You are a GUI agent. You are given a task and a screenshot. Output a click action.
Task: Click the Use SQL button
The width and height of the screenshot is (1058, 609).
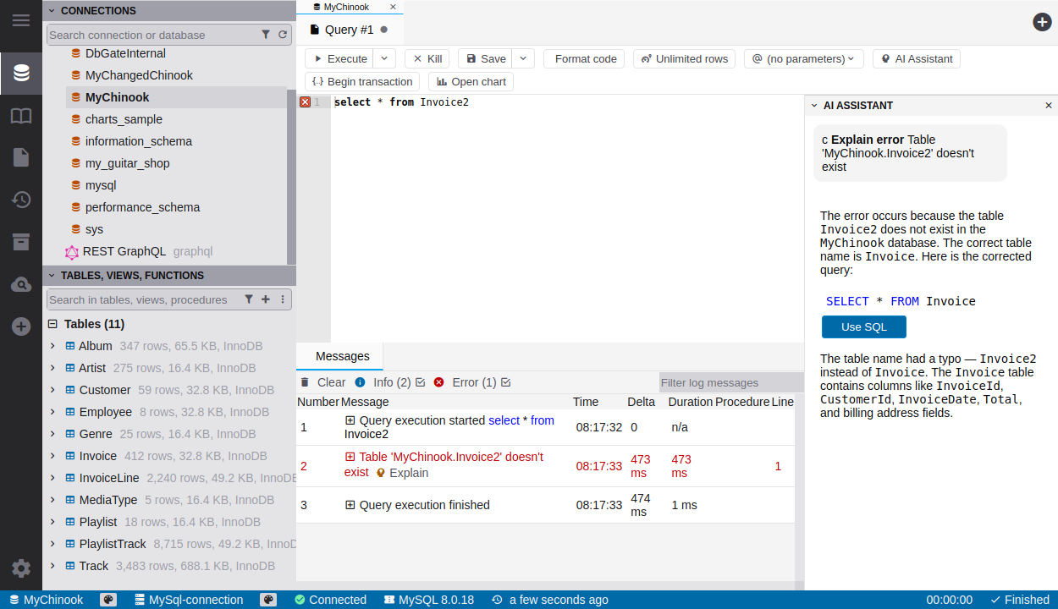point(863,327)
